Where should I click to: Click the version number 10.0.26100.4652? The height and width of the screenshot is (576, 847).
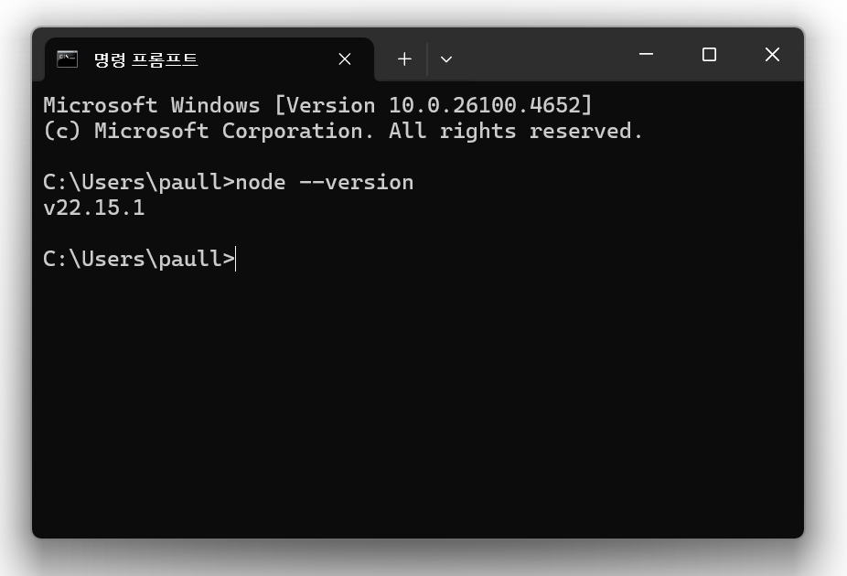click(x=485, y=106)
